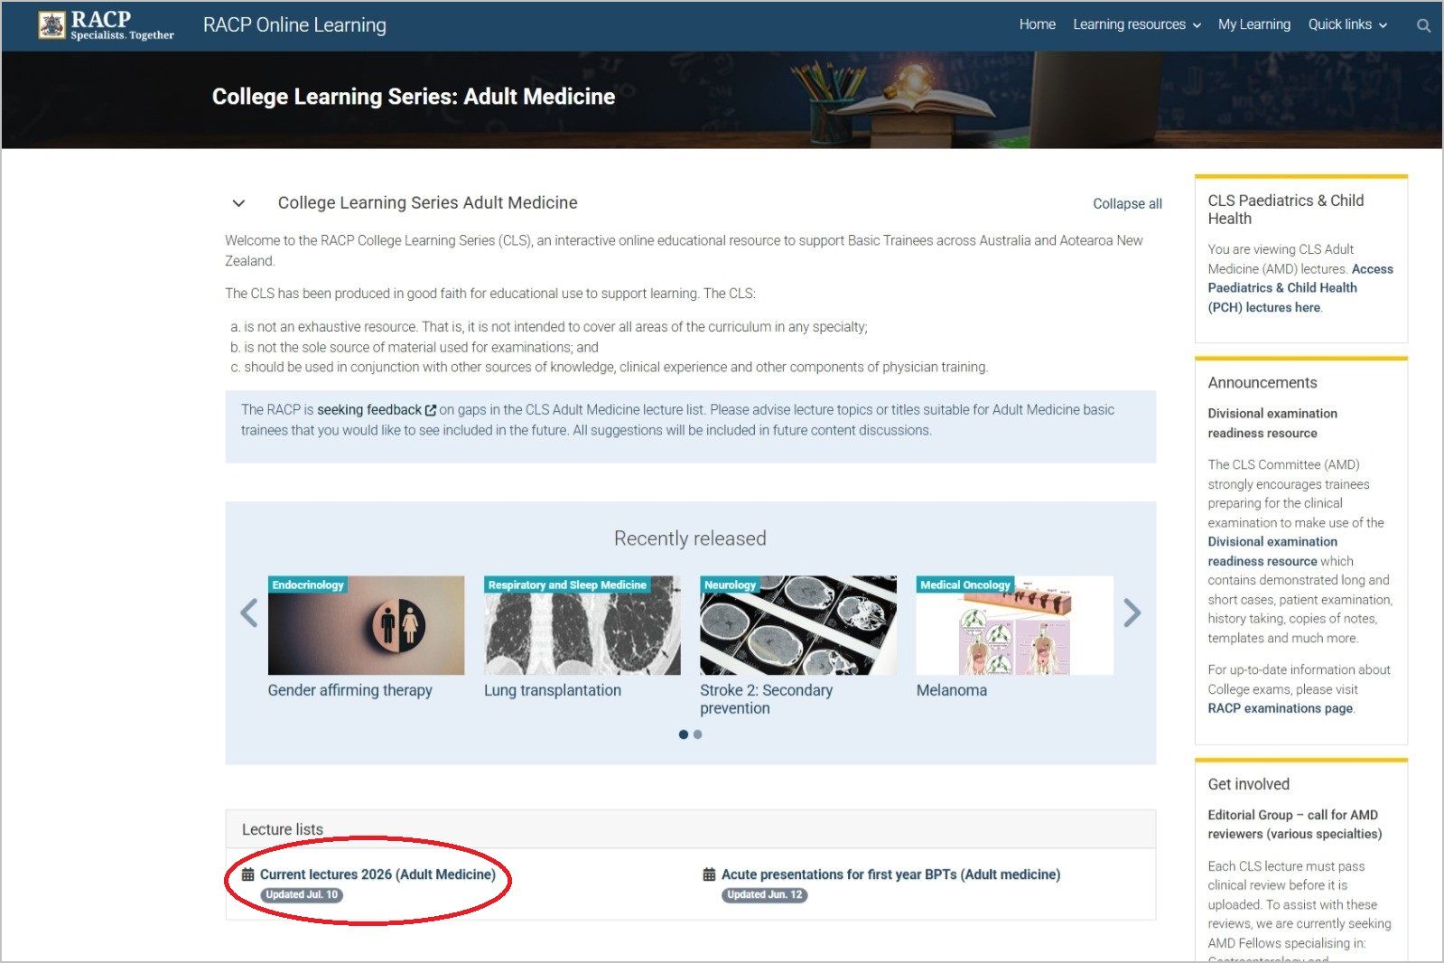Click the external link icon after seeking feedback

click(431, 410)
